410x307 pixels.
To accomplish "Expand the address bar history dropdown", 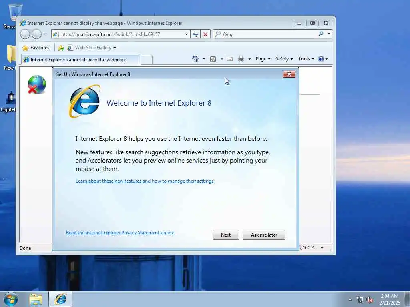I will coord(187,34).
